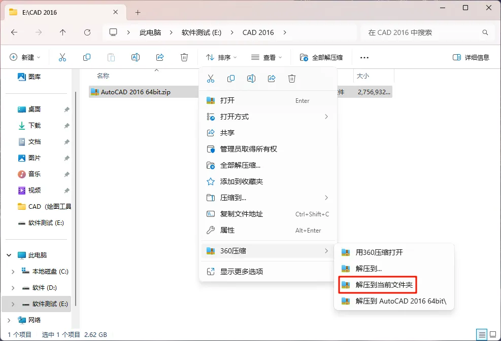
Task: Open the 查看 view dropdown
Action: (x=266, y=57)
